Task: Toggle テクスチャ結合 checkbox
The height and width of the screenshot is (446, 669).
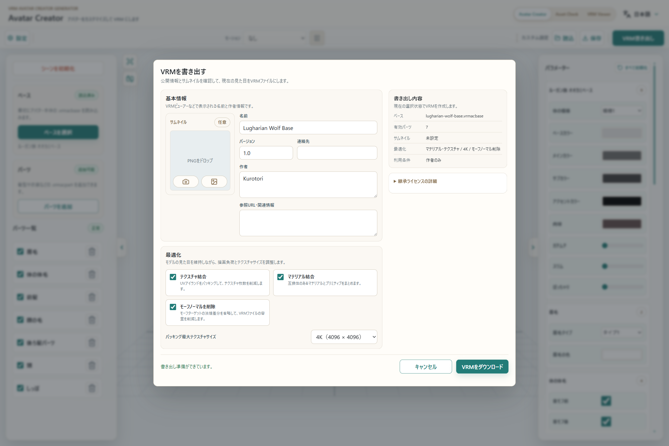Action: click(173, 277)
